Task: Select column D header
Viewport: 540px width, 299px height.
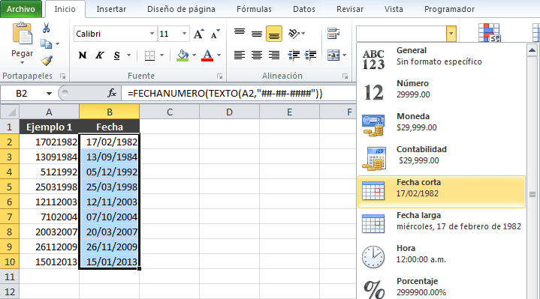Action: 229,112
